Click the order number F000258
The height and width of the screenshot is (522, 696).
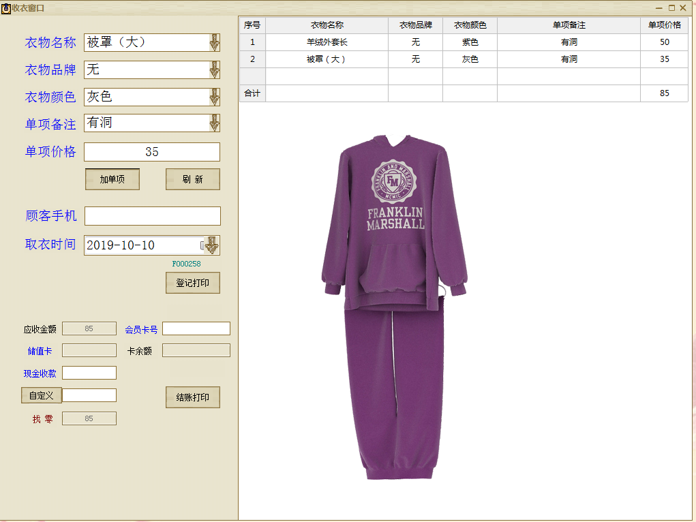coord(186,264)
